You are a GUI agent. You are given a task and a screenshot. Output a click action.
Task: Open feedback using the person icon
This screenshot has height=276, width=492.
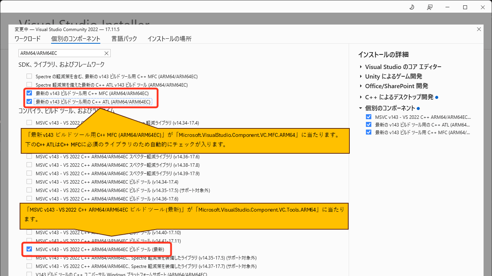coord(430,7)
